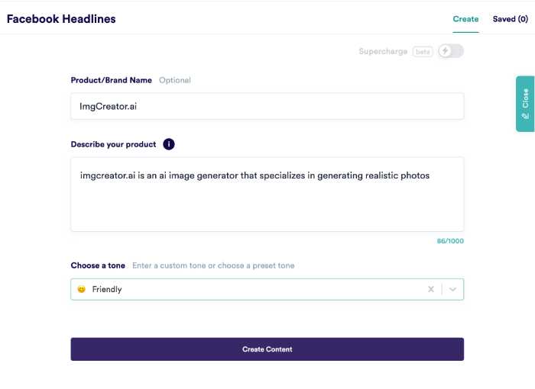535x389 pixels.
Task: Open the Choose a tone combo box
Action: 267,289
